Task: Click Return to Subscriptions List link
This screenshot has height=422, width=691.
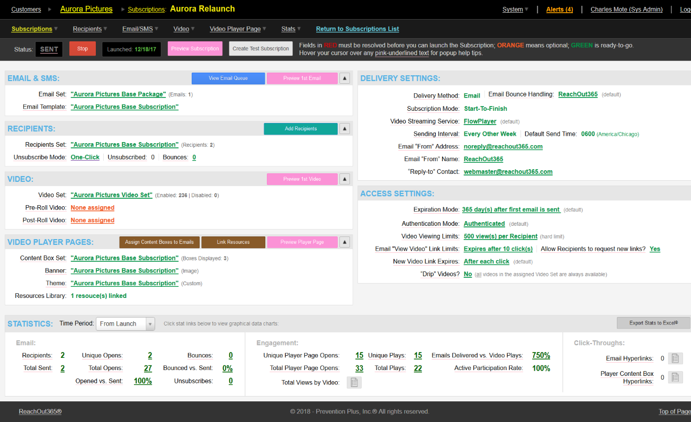Action: 357,29
